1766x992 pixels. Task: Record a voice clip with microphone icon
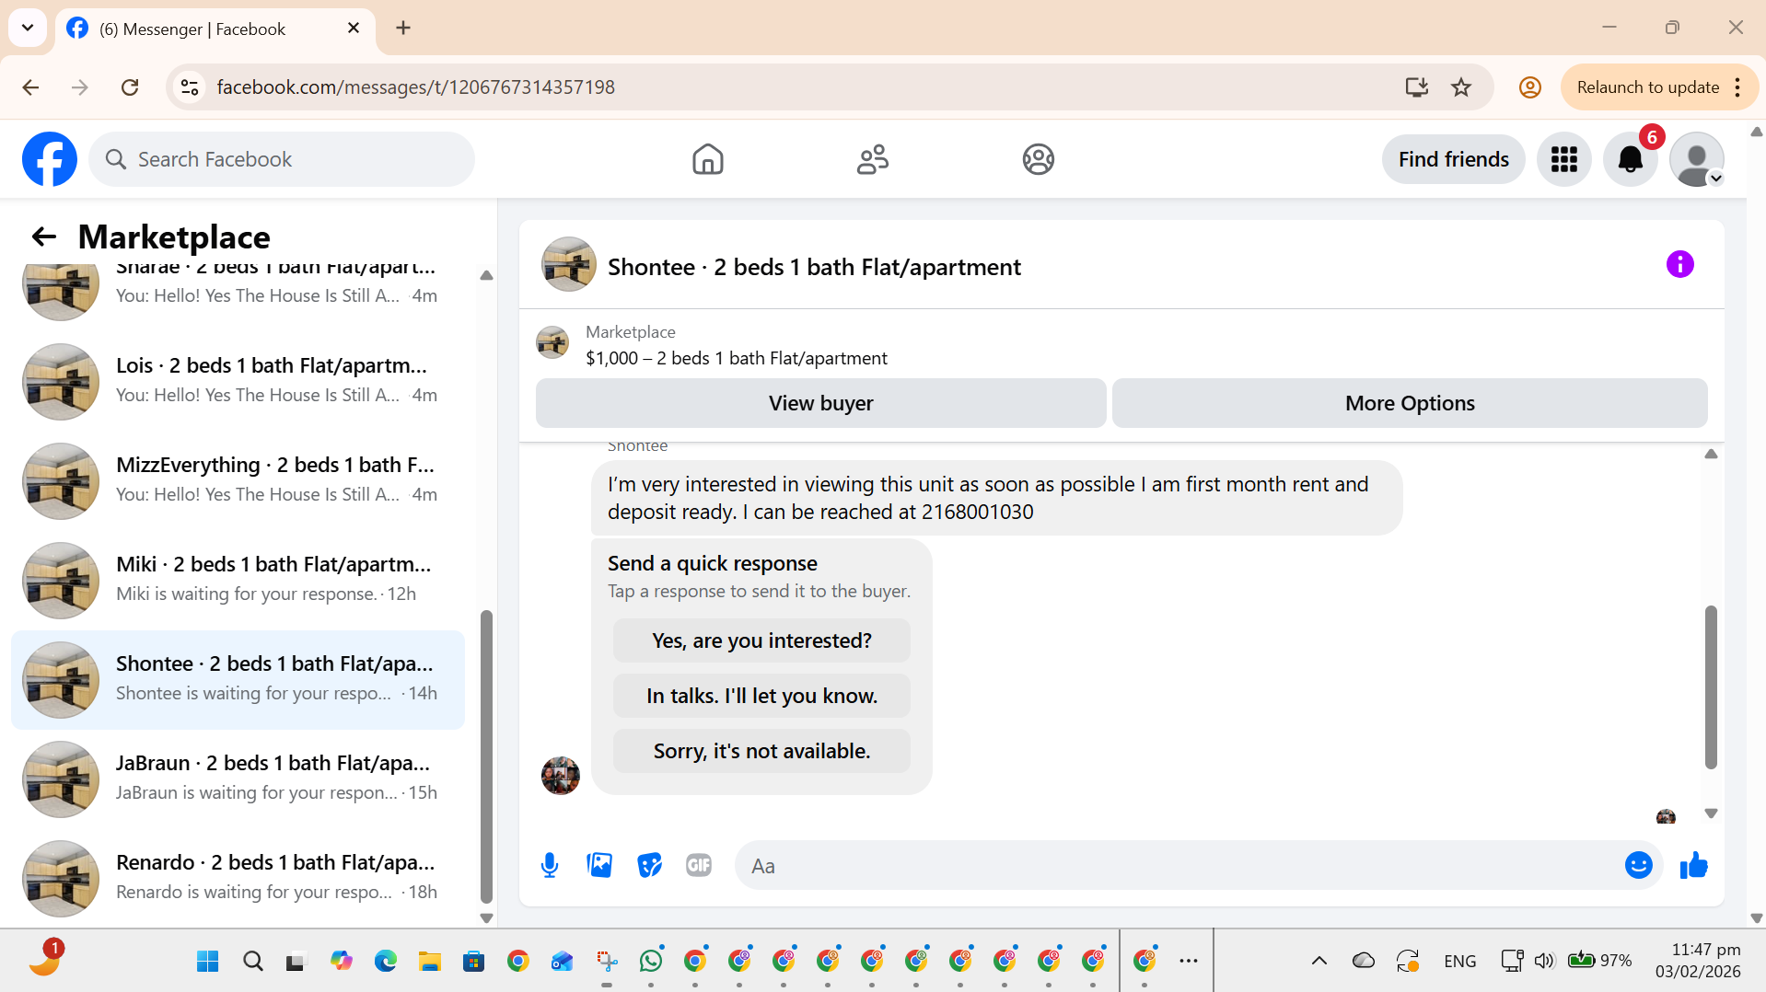click(550, 865)
